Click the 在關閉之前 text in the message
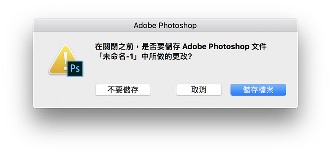 [x=114, y=47]
